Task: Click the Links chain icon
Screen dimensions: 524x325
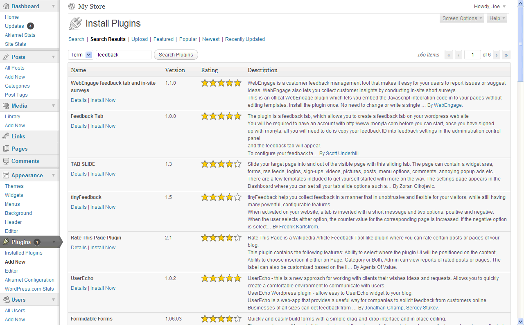Action: (x=6, y=136)
